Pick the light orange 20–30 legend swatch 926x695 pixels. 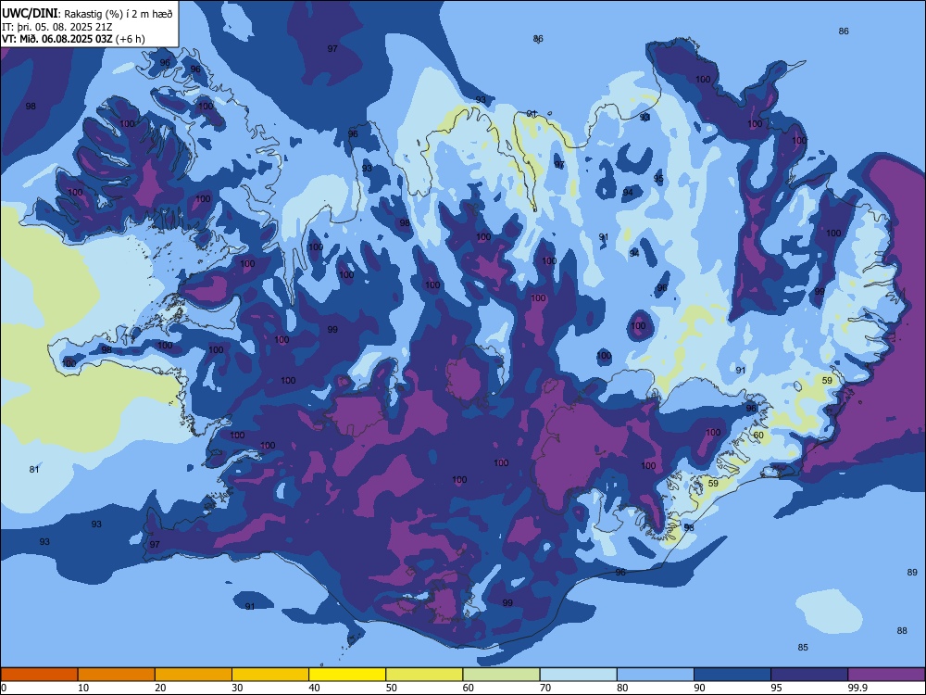[194, 675]
